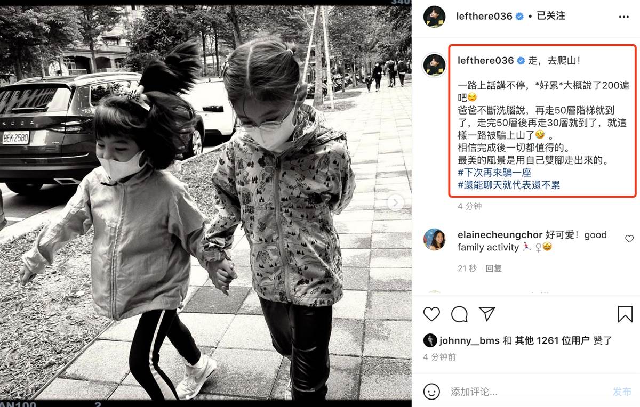Screen dimensions: 640x407
Task: Open the comment bubble icon
Action: [459, 314]
